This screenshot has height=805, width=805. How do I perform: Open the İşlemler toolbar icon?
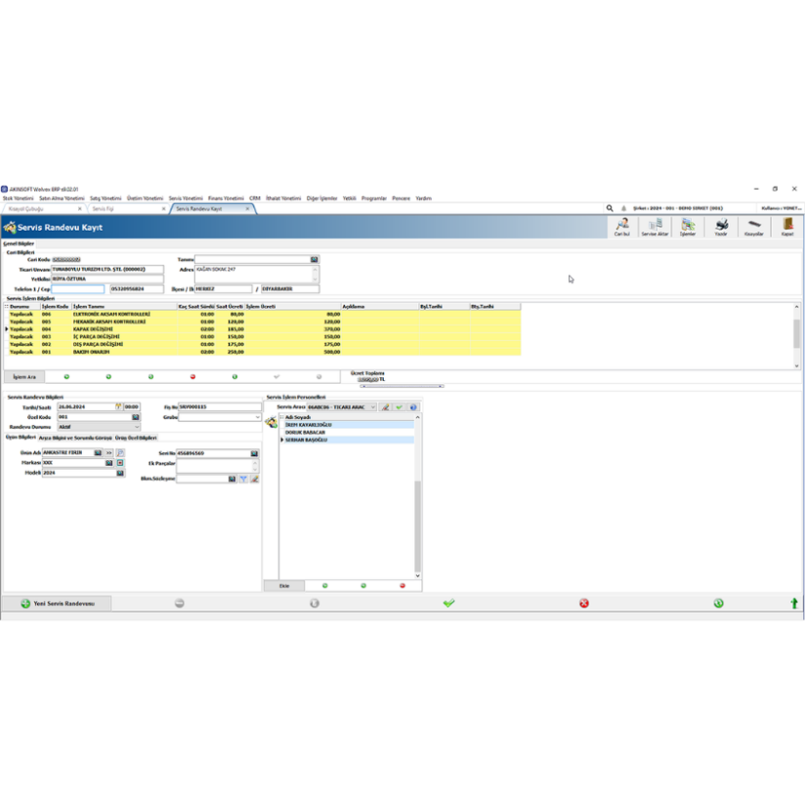688,227
